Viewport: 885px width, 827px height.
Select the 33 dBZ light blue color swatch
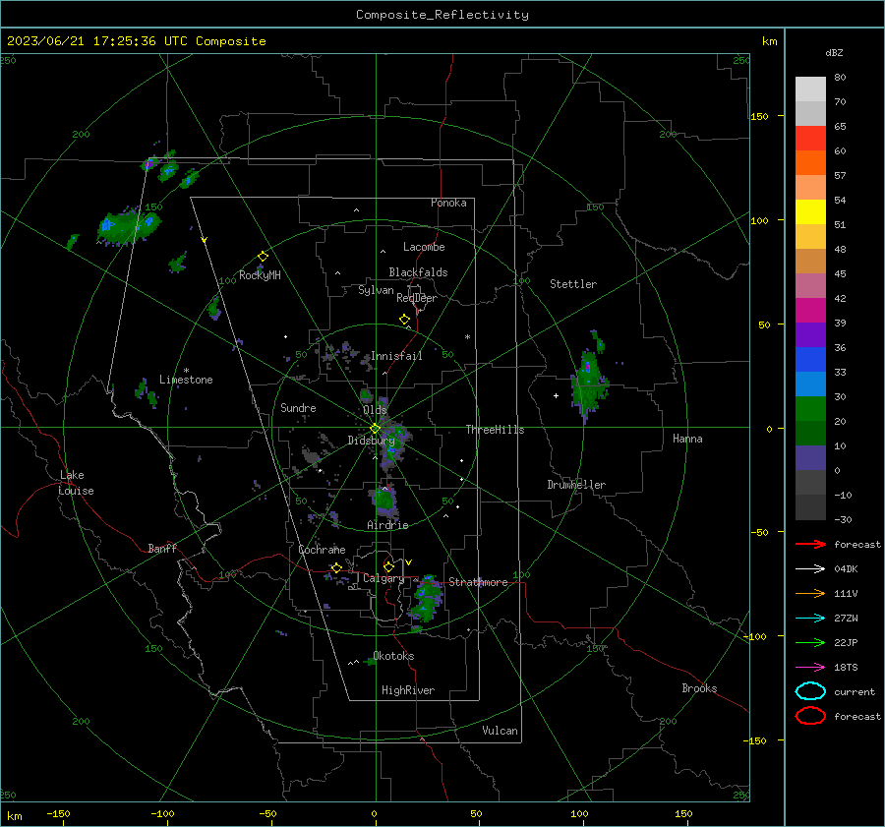810,384
